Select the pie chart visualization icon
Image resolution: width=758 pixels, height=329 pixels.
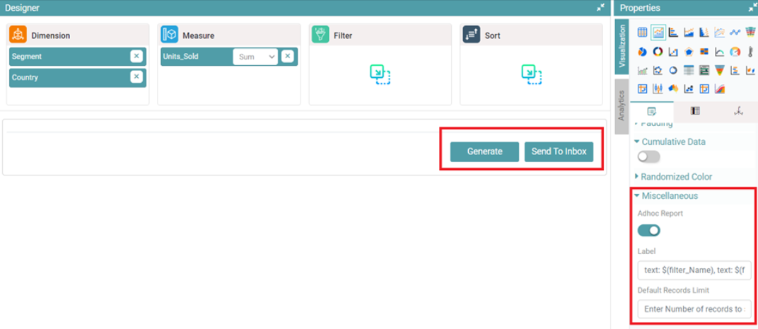(x=642, y=52)
